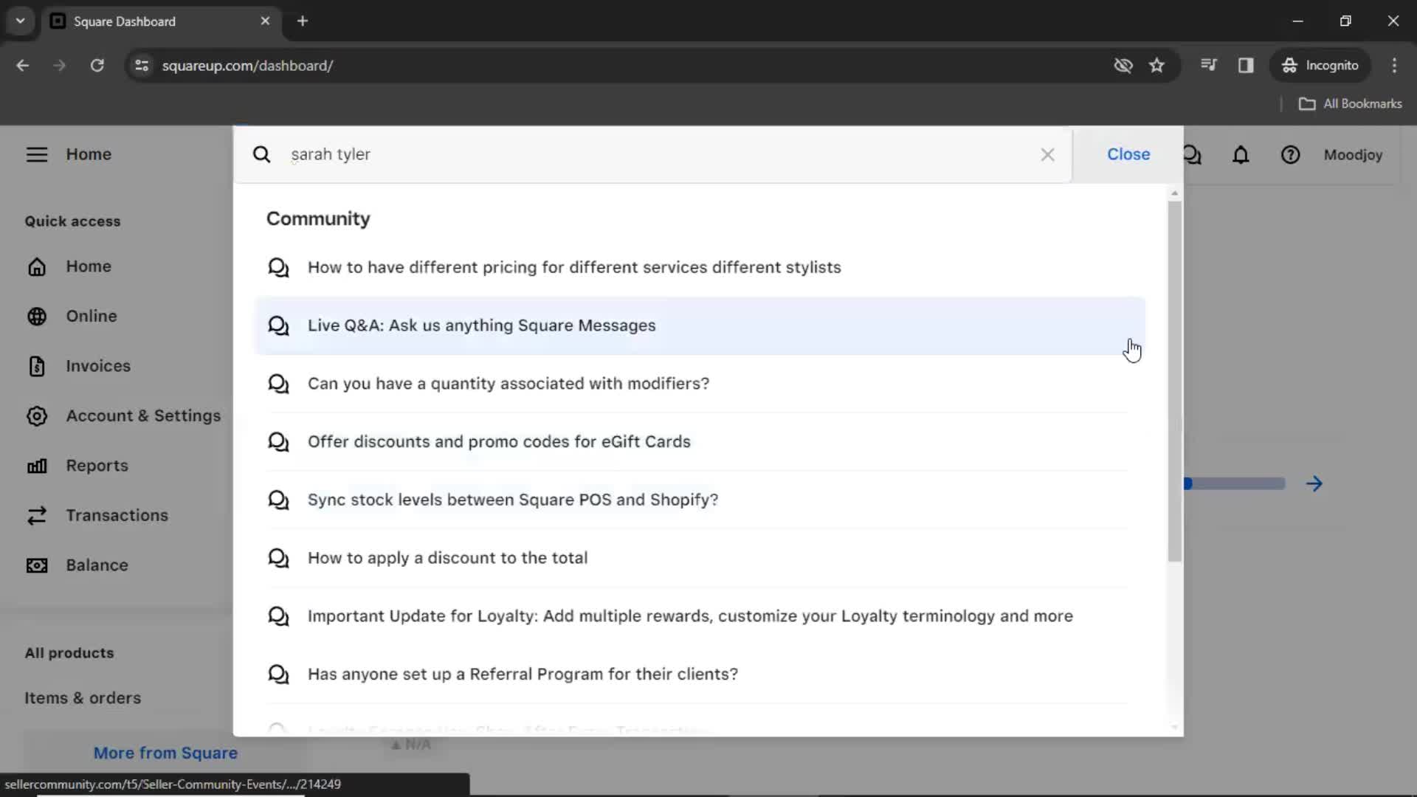Screen dimensions: 1417x797
Task: Open different pricing for stylists result
Action: tap(699, 267)
